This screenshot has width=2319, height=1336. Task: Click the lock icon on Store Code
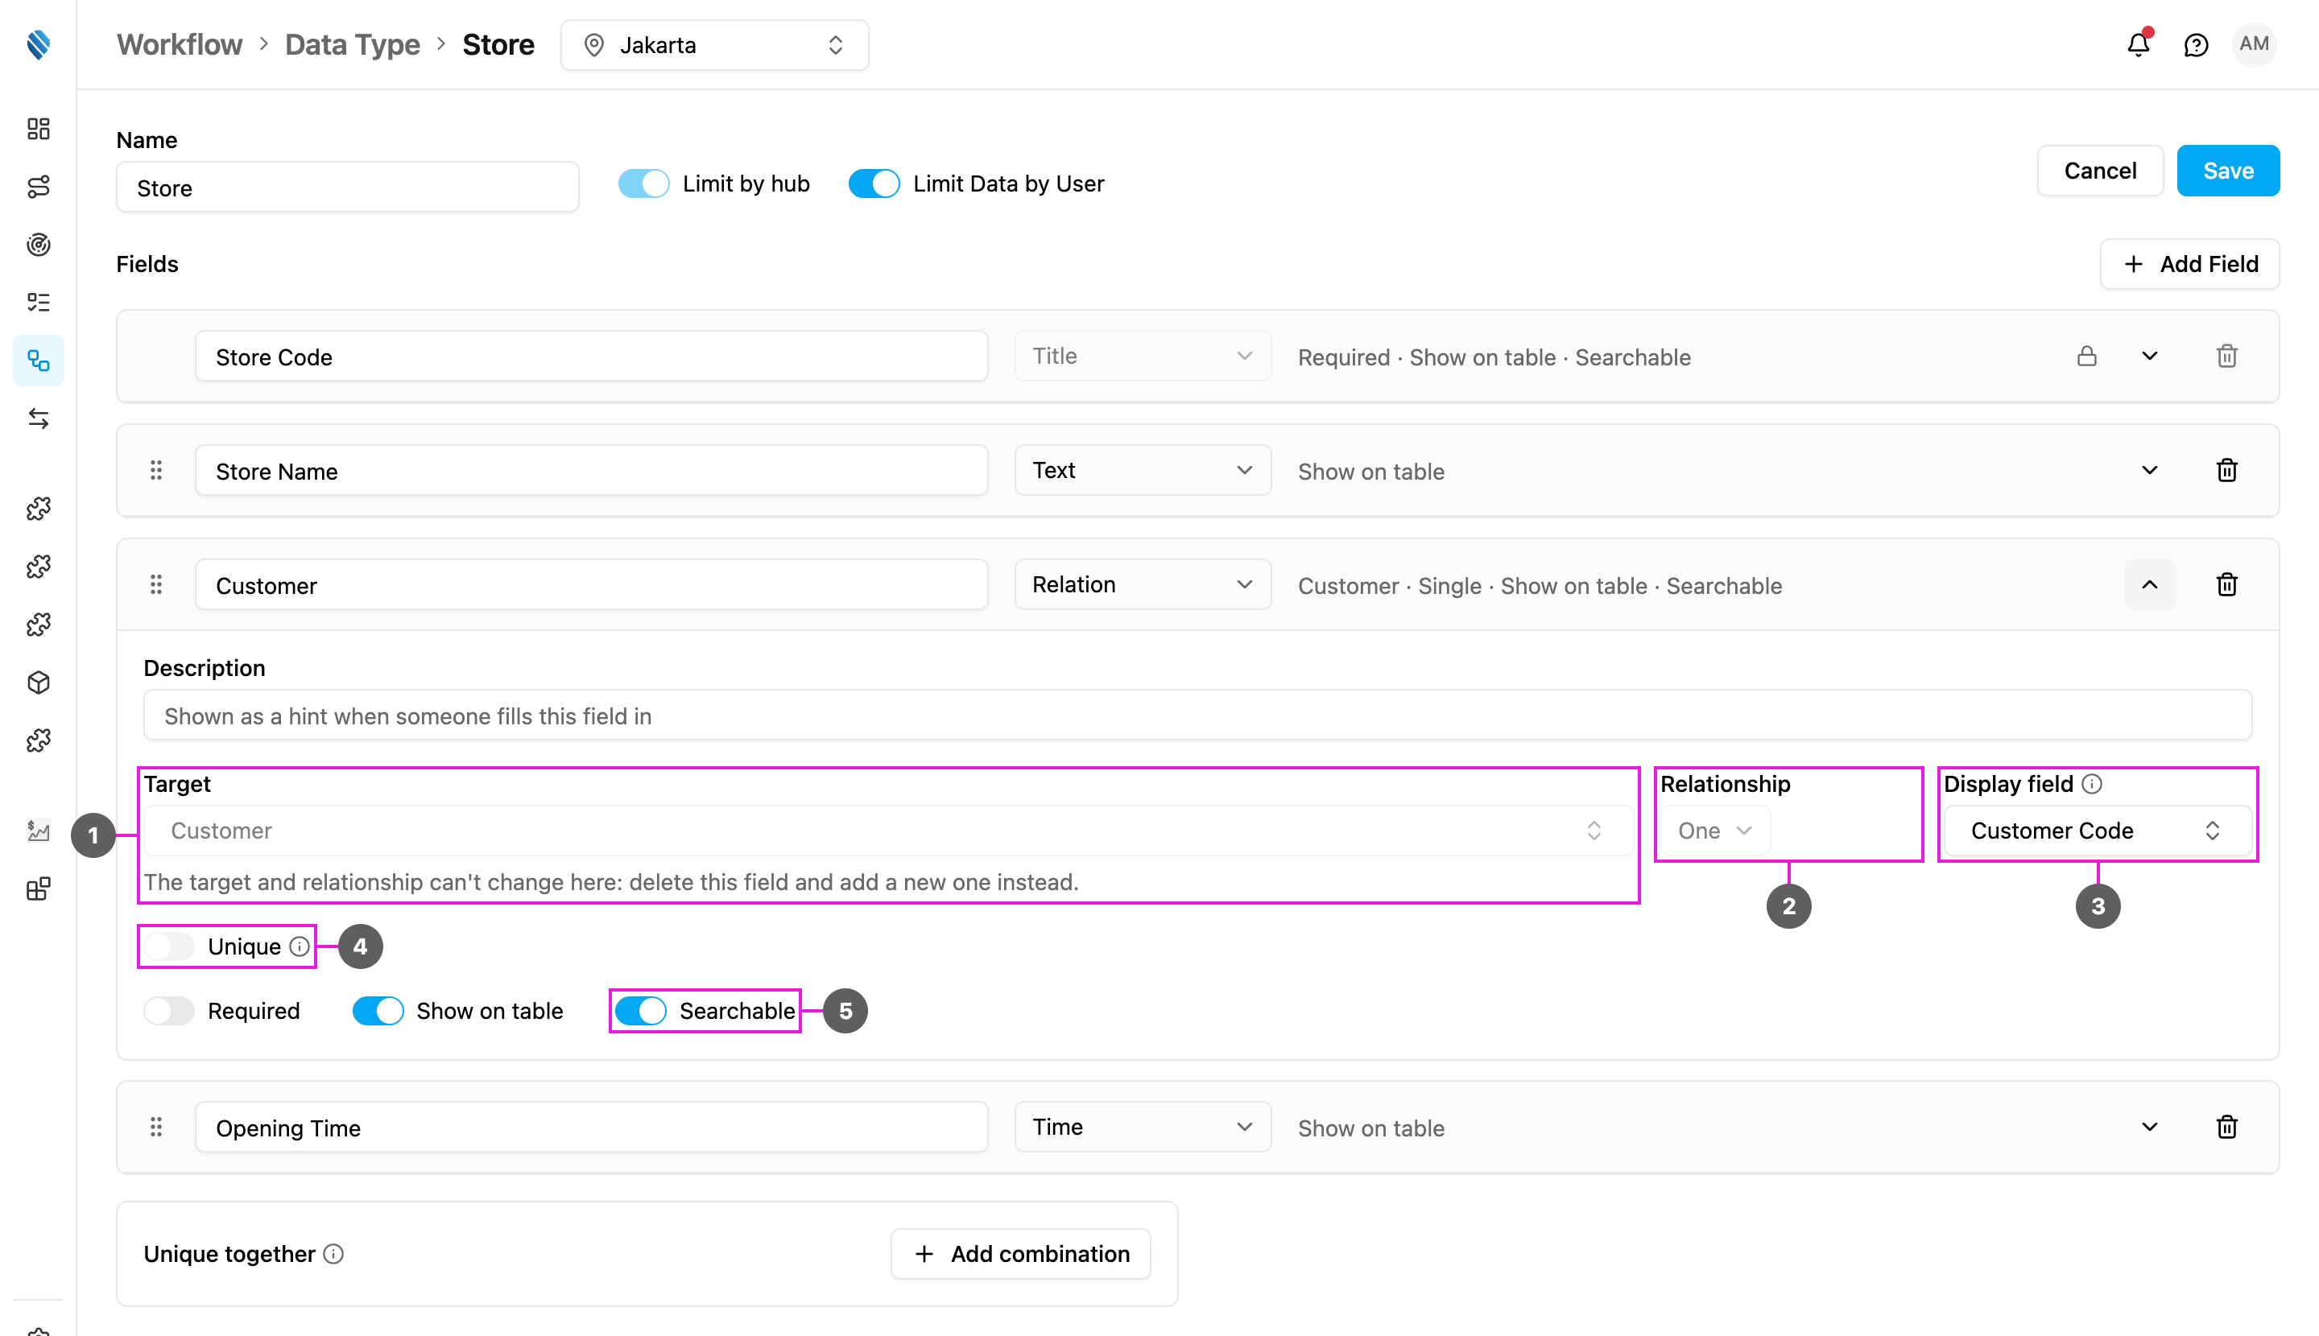2085,356
